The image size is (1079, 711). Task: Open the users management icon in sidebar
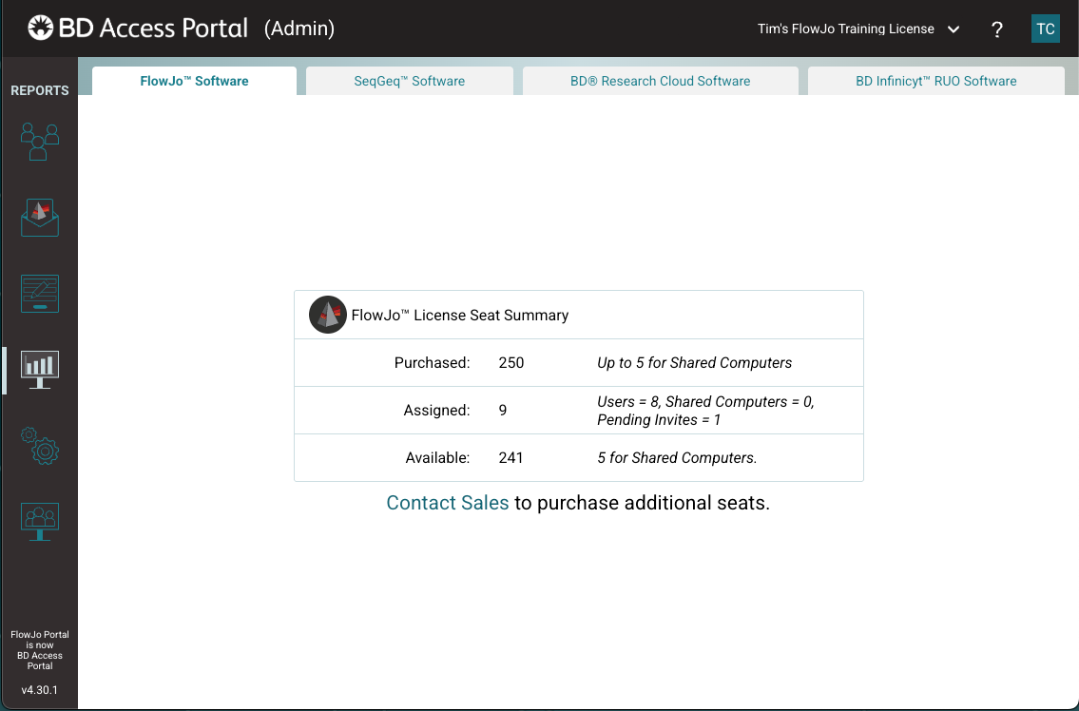[39, 142]
